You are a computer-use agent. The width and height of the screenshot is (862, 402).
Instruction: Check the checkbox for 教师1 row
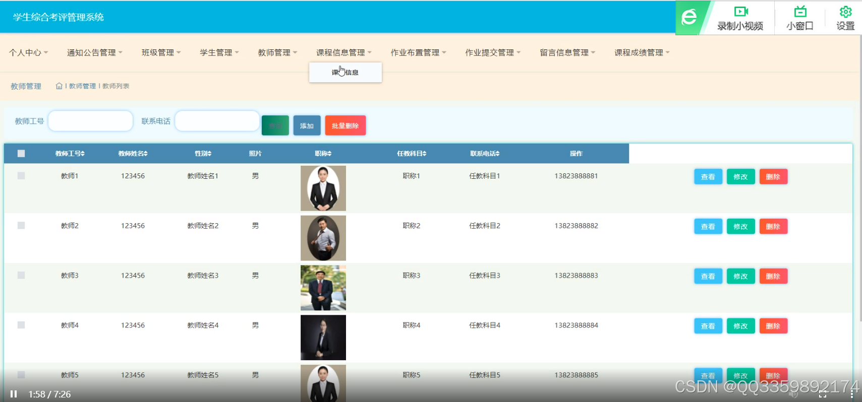(x=21, y=176)
